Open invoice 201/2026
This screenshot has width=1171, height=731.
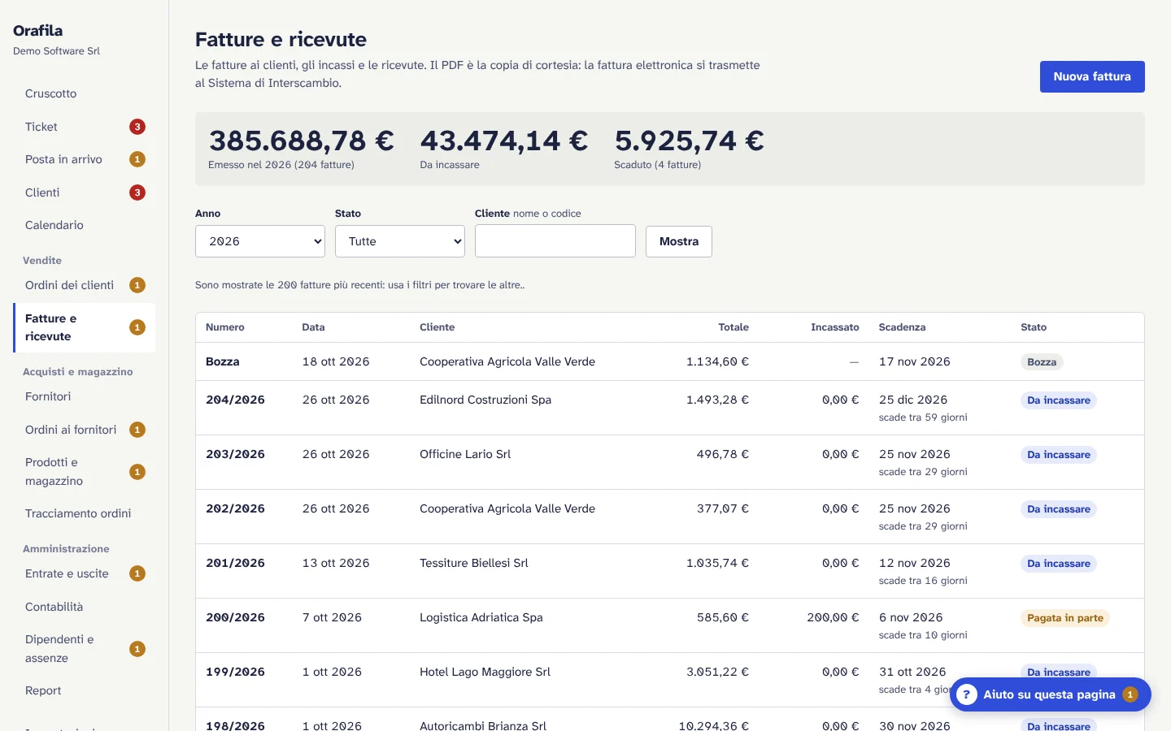(235, 563)
